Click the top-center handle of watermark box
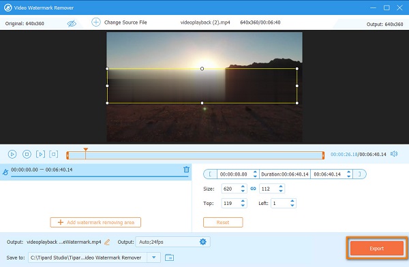Screen dimensions: 409x267 pyautogui.click(x=202, y=69)
